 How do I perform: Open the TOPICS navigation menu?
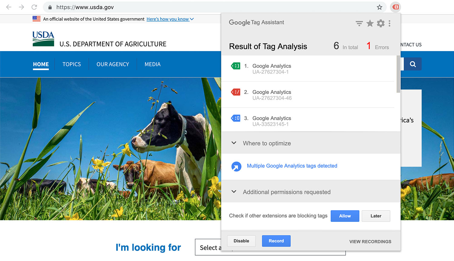(72, 64)
